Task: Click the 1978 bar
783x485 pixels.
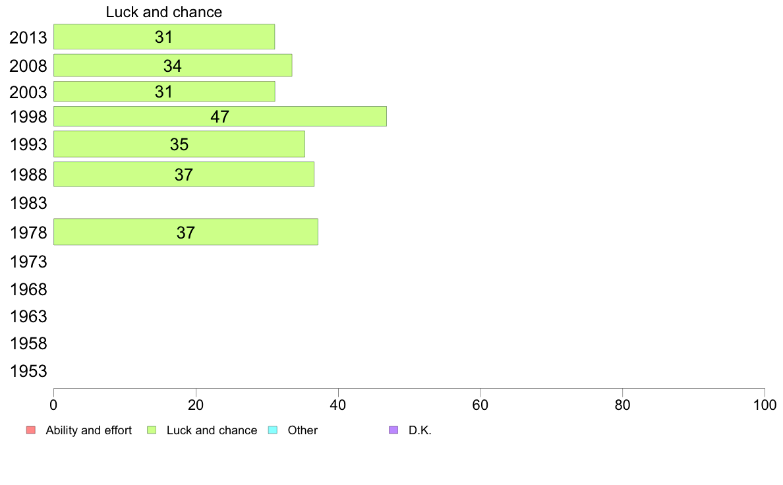Action: (x=185, y=232)
